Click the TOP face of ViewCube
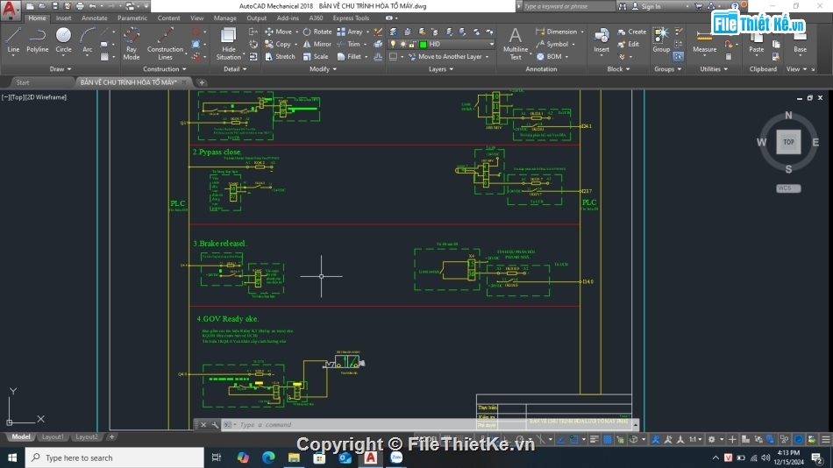The width and height of the screenshot is (833, 468). click(788, 142)
